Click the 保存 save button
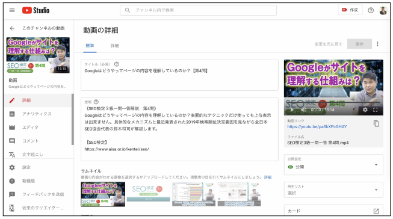 (359, 44)
